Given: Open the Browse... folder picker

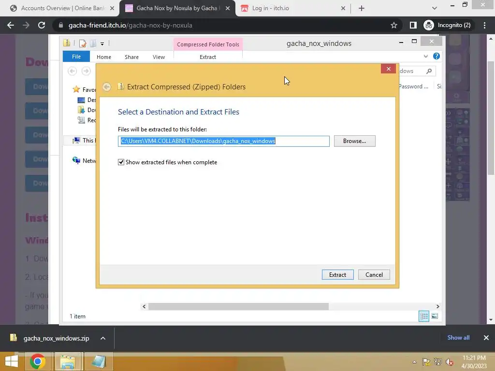Looking at the screenshot, I should coord(354,141).
